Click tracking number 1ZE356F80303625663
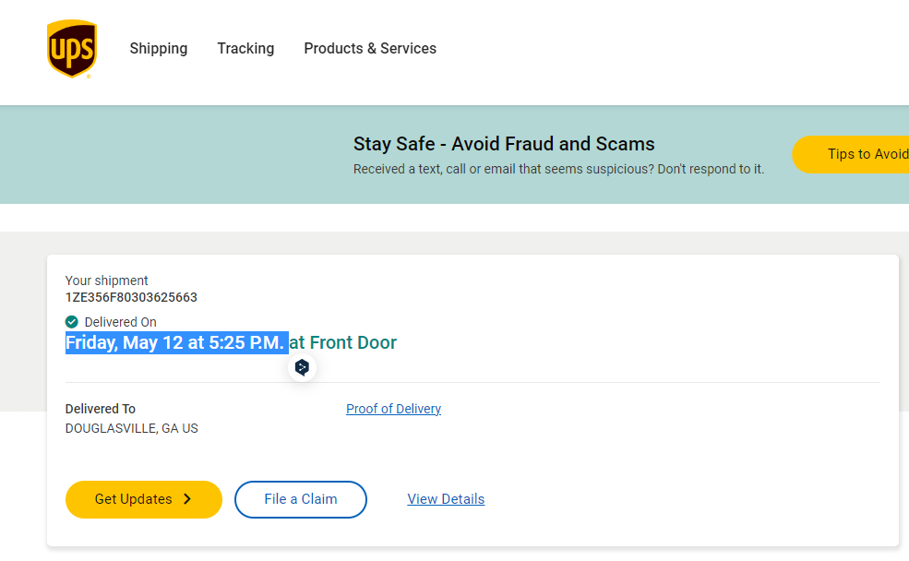 (131, 297)
